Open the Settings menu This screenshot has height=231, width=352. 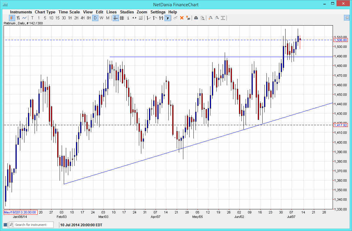coord(158,12)
